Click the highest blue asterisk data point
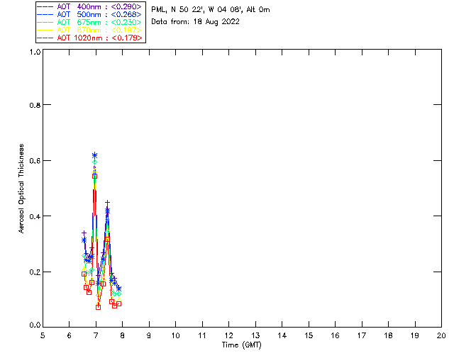This screenshot has width=454, height=363. click(x=94, y=155)
